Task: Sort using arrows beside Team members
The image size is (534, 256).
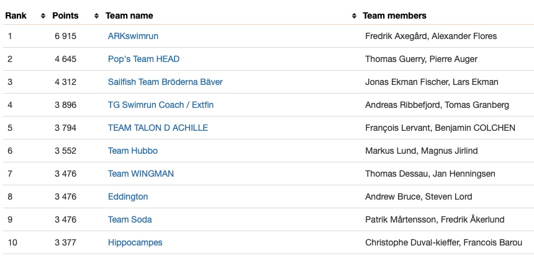Action: coord(355,15)
